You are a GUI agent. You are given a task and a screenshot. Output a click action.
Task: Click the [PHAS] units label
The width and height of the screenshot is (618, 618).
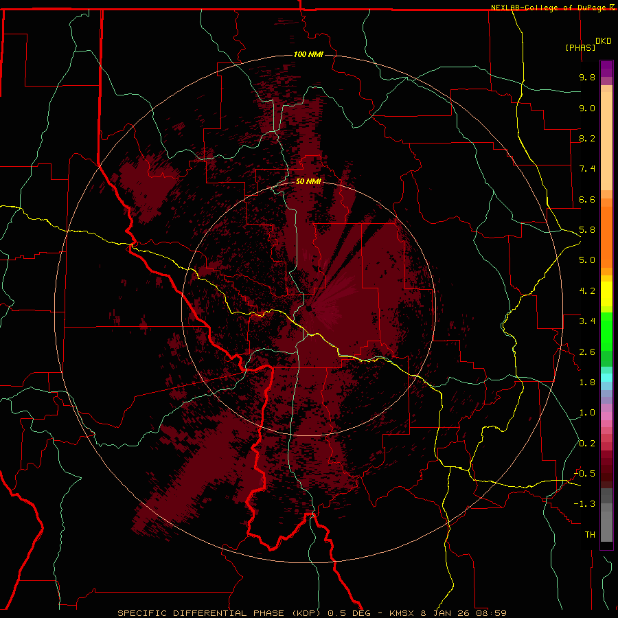coord(580,47)
